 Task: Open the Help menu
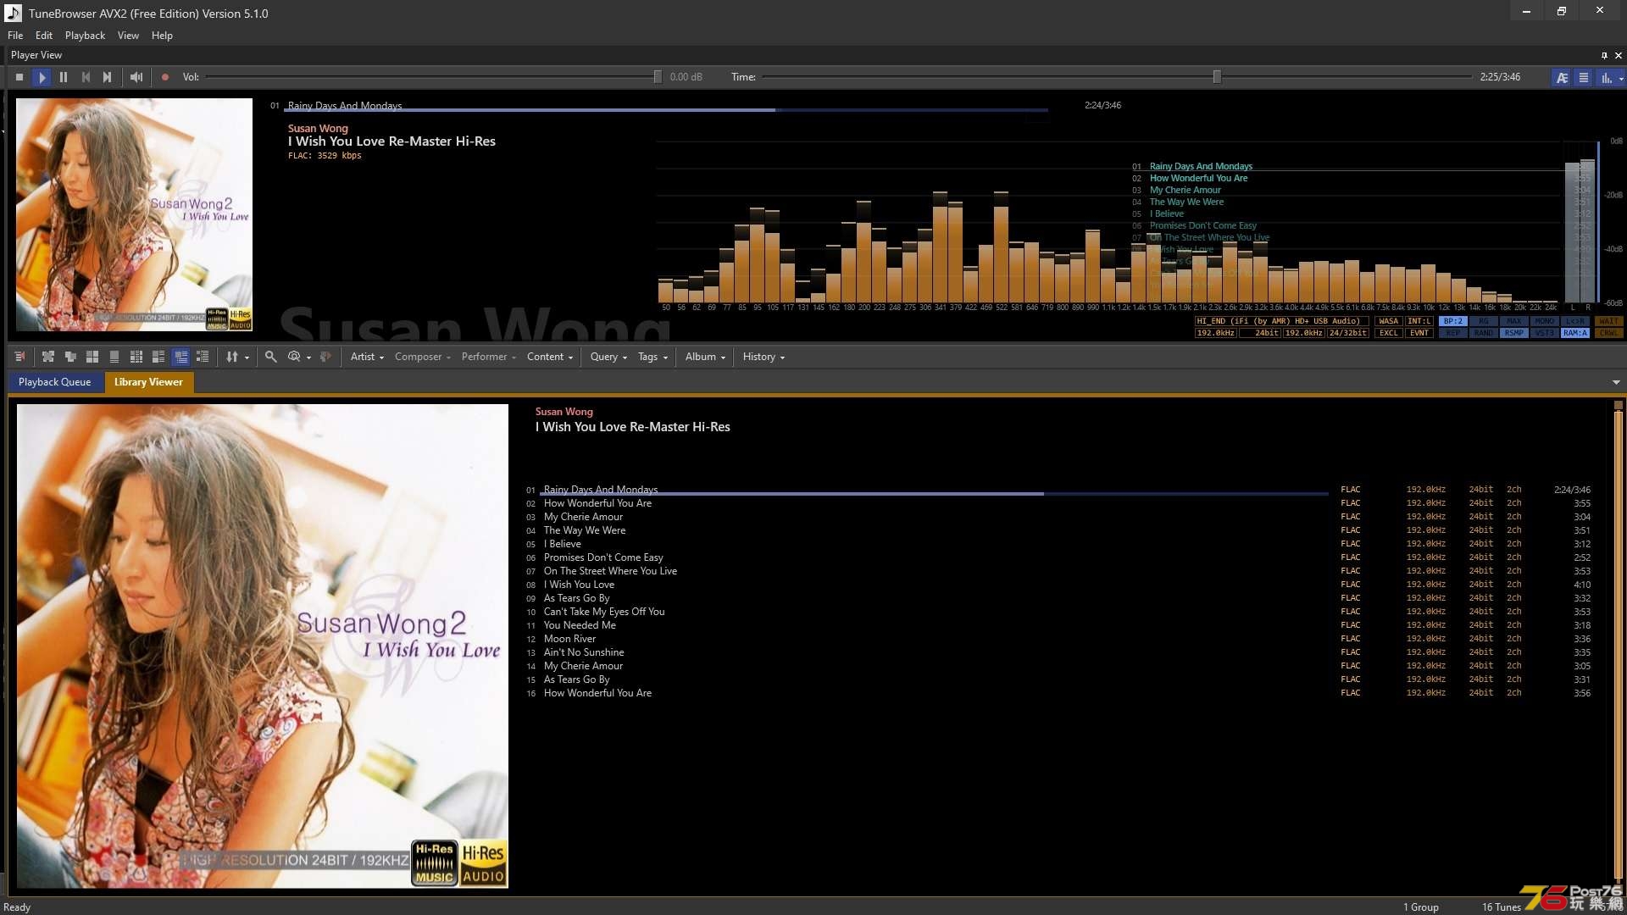coord(162,36)
